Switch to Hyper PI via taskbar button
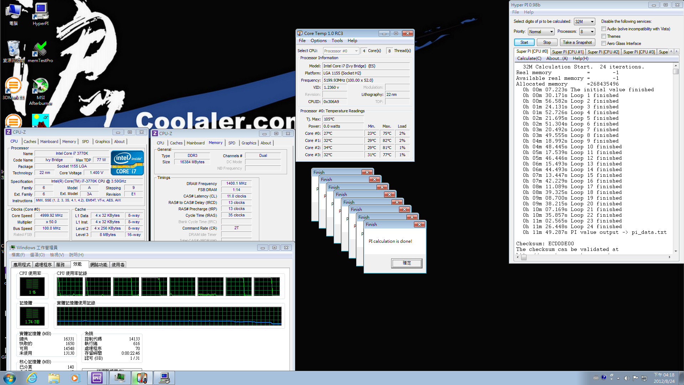 (164, 378)
